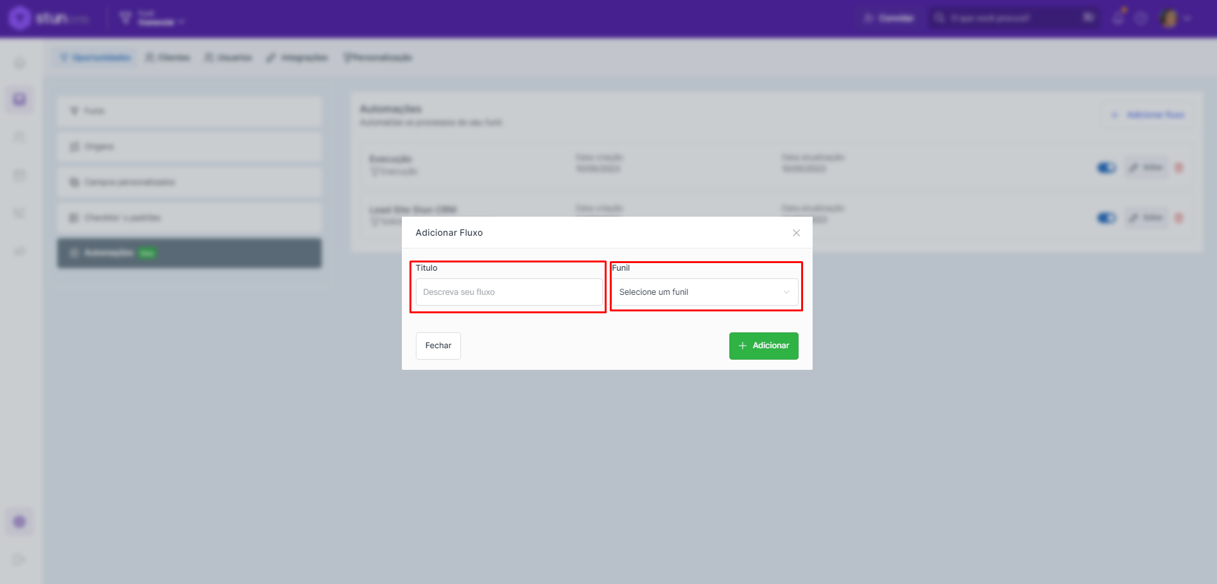Click trash icon for Lead Site Stun CRM
1217x584 pixels.
(1178, 218)
